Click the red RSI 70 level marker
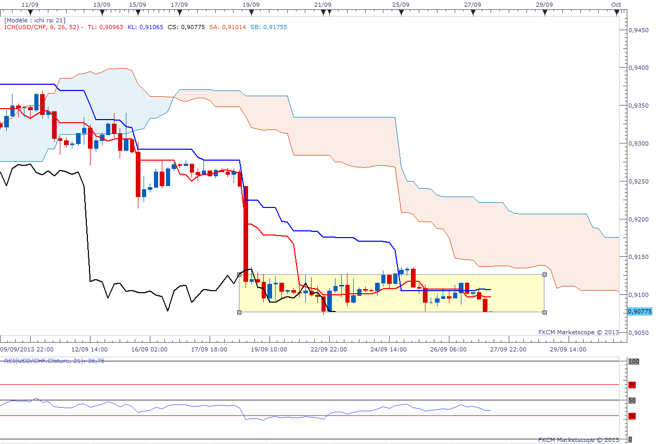Screen dimensions: 657x444 632,385
